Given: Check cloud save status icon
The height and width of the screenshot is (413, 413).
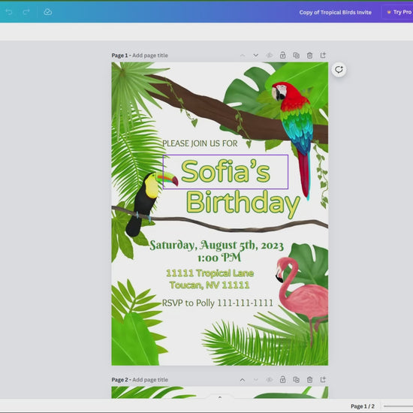Looking at the screenshot, I should pyautogui.click(x=47, y=12).
